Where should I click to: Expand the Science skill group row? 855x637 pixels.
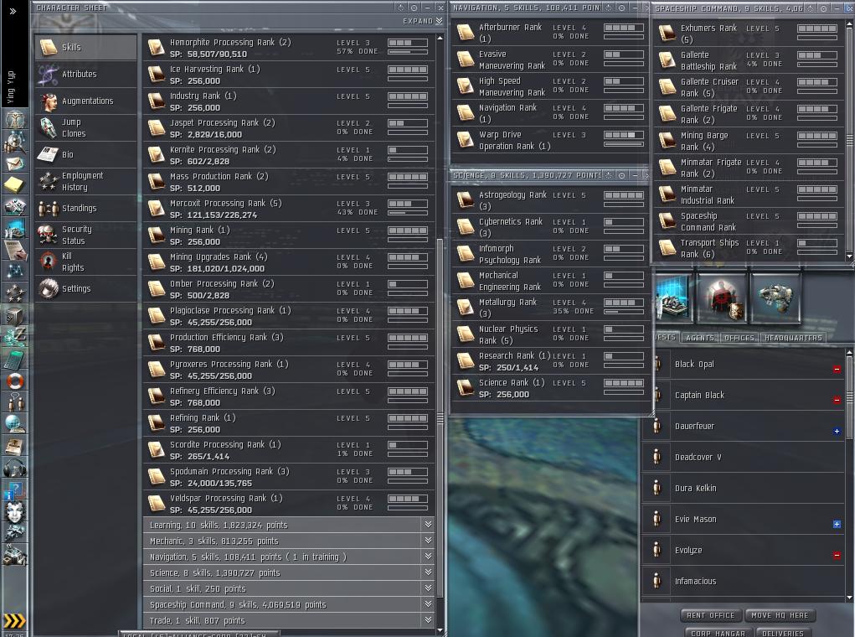tap(289, 572)
